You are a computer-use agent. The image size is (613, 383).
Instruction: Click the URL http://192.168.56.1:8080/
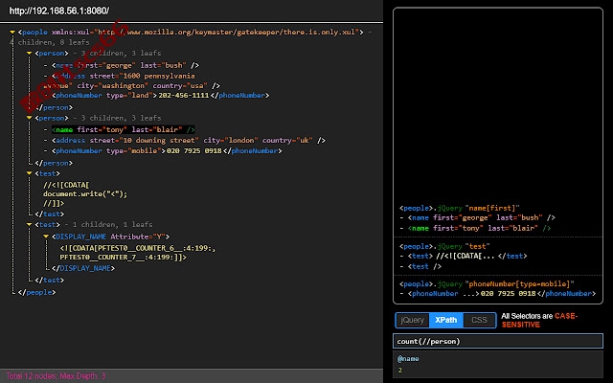pos(59,11)
